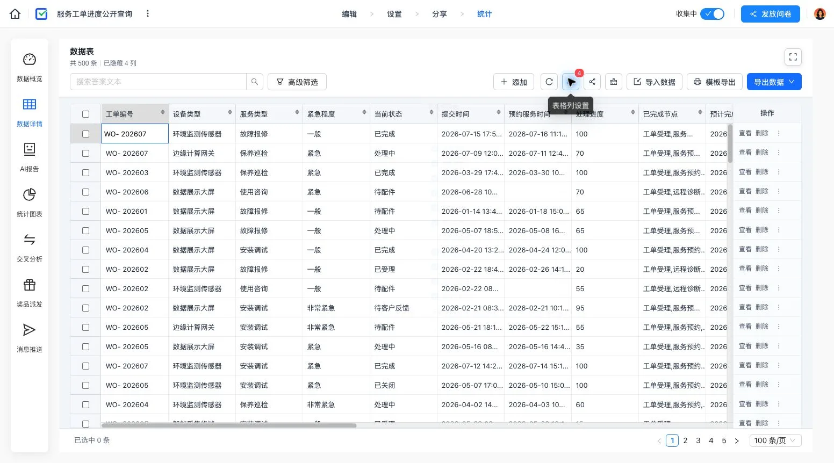Sort by the 当前状态 column
The width and height of the screenshot is (834, 463).
pyautogui.click(x=432, y=112)
